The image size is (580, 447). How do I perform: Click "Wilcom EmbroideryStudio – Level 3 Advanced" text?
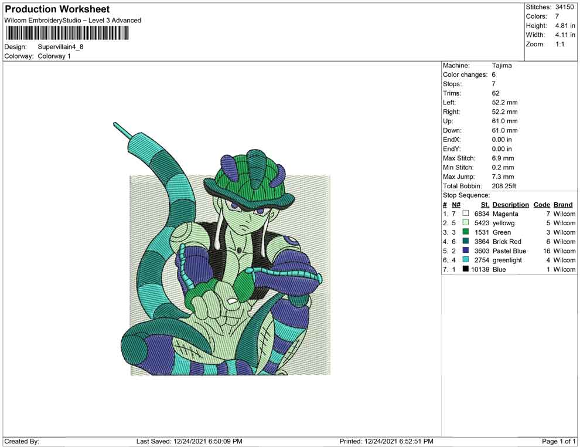point(73,21)
